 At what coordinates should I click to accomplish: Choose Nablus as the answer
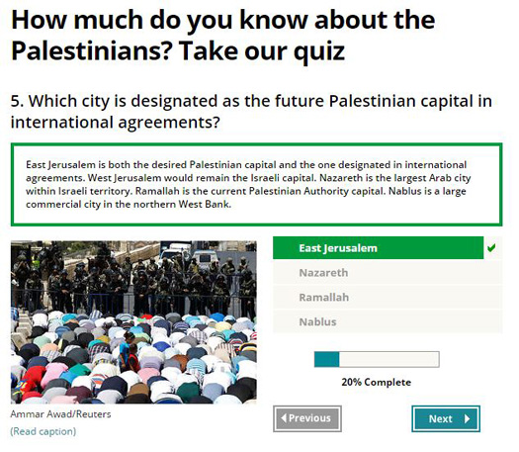pyautogui.click(x=388, y=321)
